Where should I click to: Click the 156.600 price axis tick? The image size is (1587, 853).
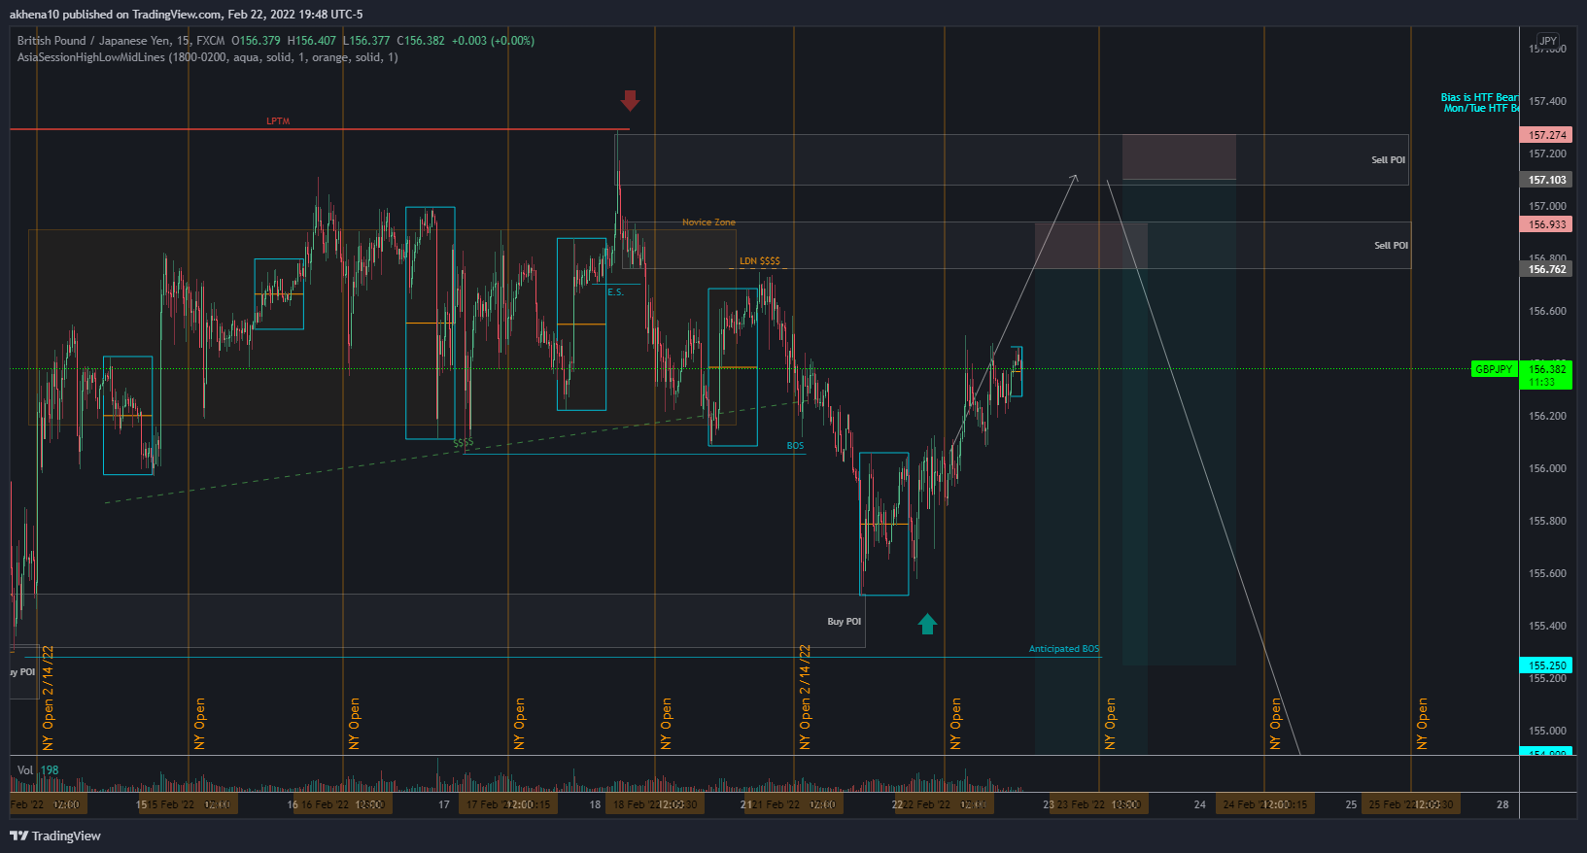[x=1547, y=311]
